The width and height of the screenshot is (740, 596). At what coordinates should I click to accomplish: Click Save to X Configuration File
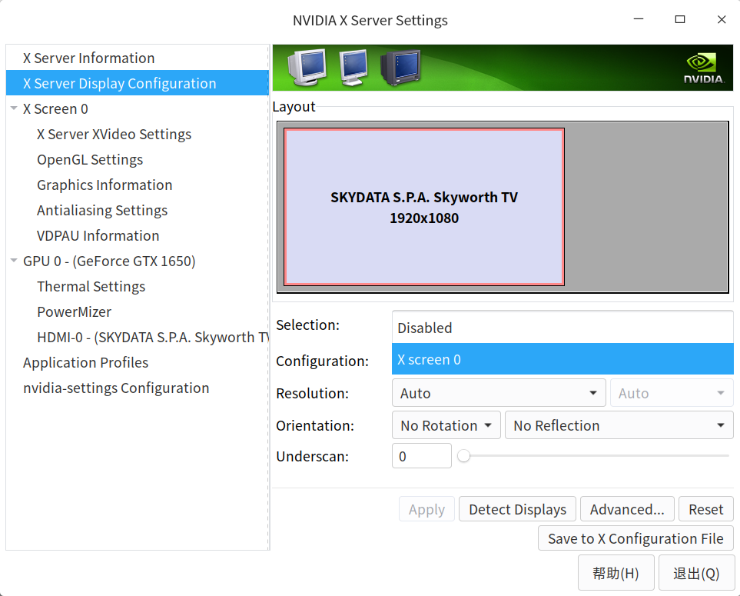pos(635,538)
